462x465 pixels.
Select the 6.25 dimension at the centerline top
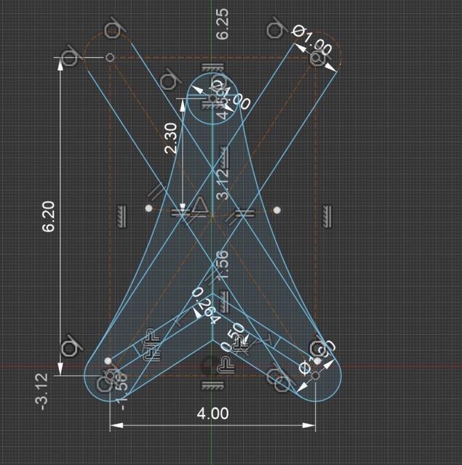coord(222,24)
